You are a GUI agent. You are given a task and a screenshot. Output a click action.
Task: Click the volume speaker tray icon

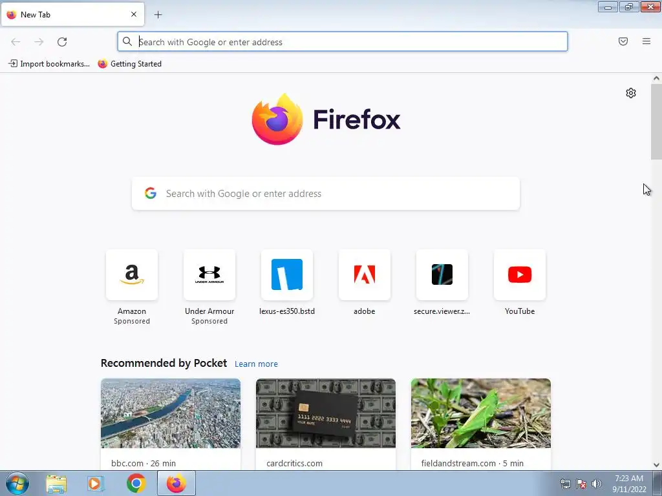[x=597, y=484]
